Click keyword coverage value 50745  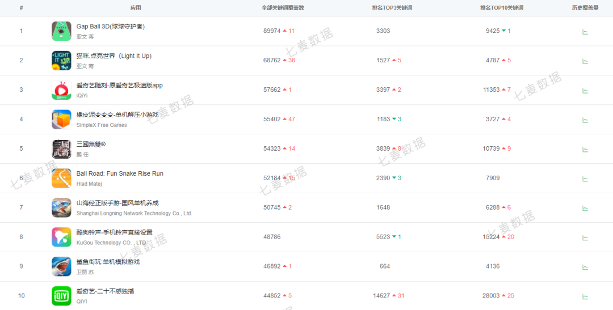click(272, 207)
